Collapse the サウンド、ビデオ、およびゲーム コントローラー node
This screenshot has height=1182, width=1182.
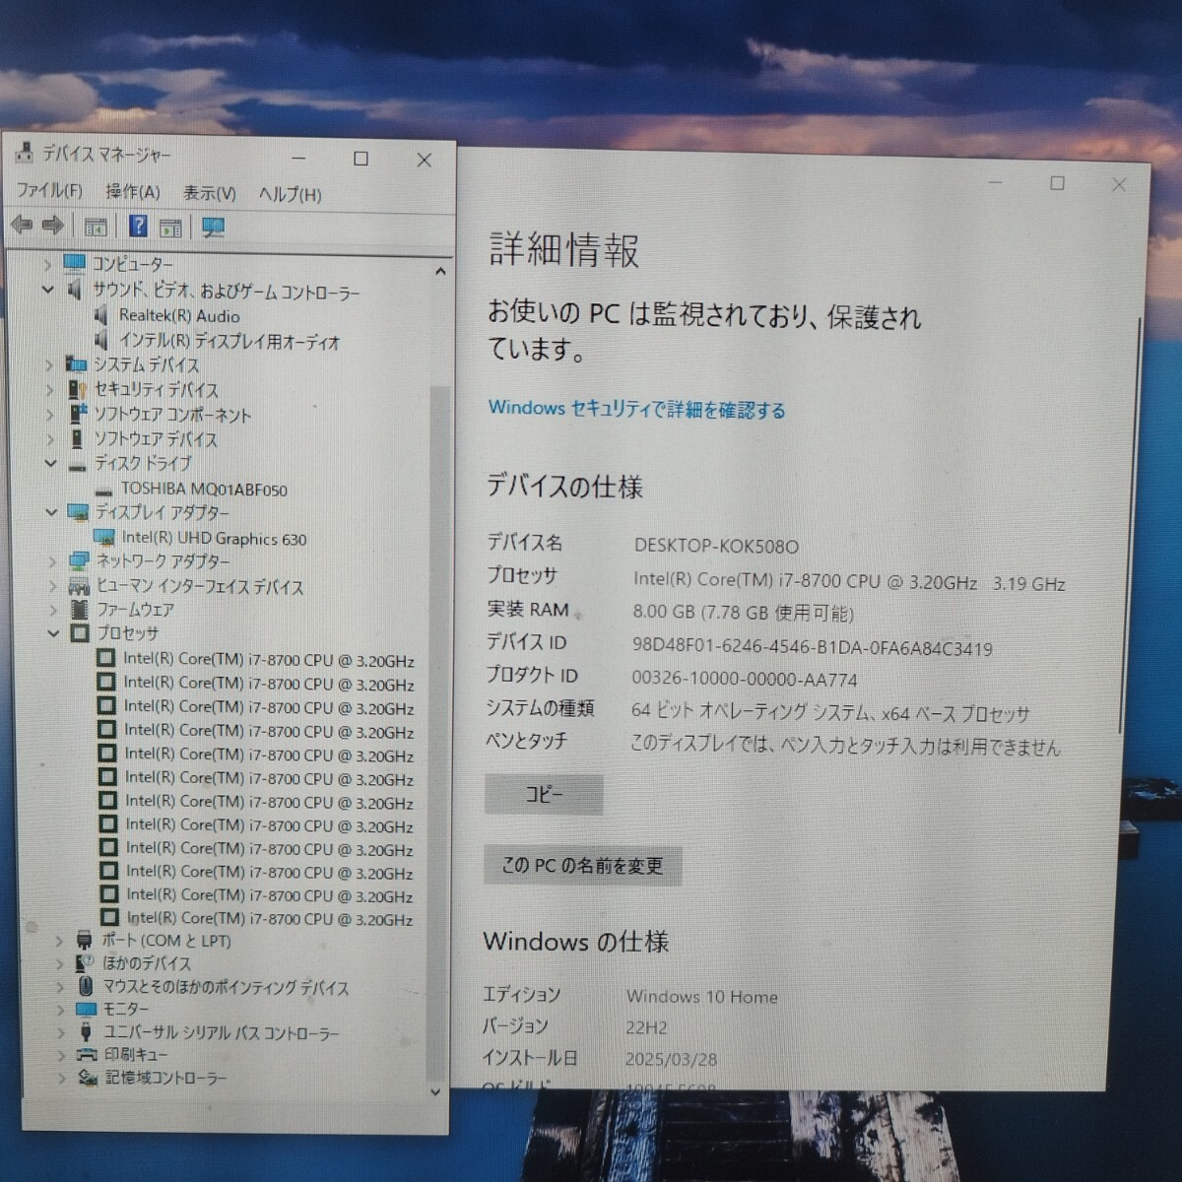coord(47,290)
